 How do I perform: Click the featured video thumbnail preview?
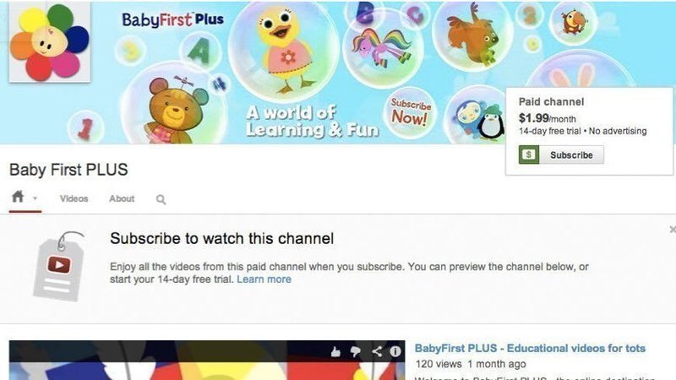(207, 361)
